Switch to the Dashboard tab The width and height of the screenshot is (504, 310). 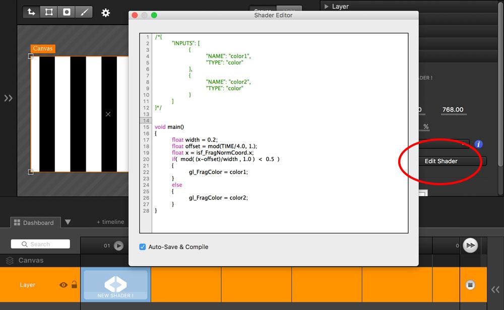click(x=34, y=222)
